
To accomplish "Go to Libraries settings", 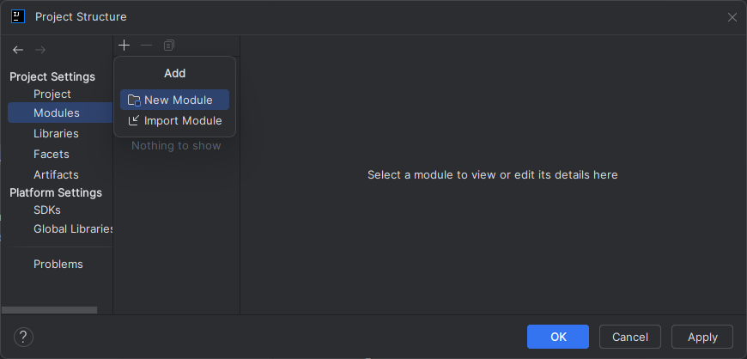I will (x=56, y=134).
